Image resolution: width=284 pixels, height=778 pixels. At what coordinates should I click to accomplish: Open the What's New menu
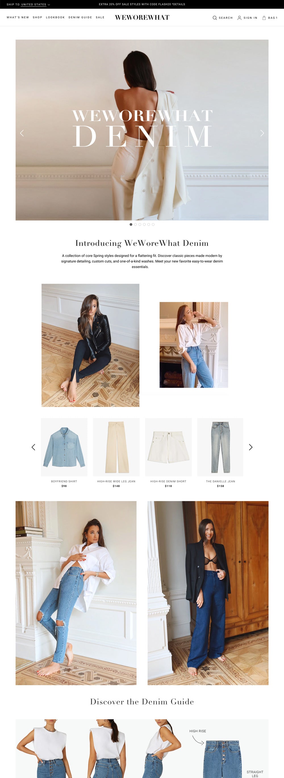(x=18, y=18)
